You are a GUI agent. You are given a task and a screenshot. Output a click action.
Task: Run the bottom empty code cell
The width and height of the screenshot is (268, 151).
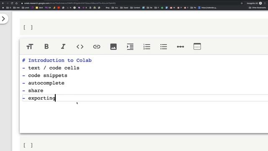tap(28, 146)
